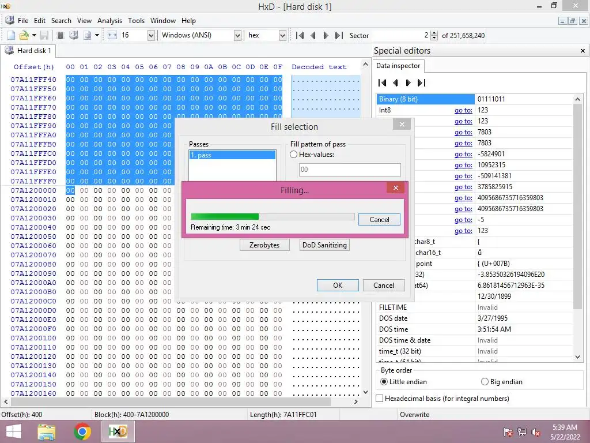Close the Fill selection dialog
This screenshot has height=443, width=590.
(x=402, y=125)
